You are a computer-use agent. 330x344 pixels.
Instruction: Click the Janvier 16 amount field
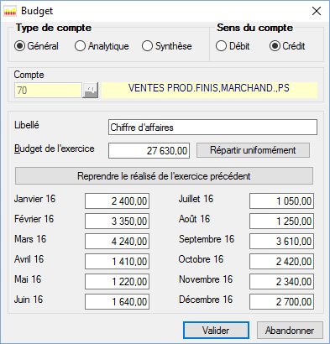[117, 201]
